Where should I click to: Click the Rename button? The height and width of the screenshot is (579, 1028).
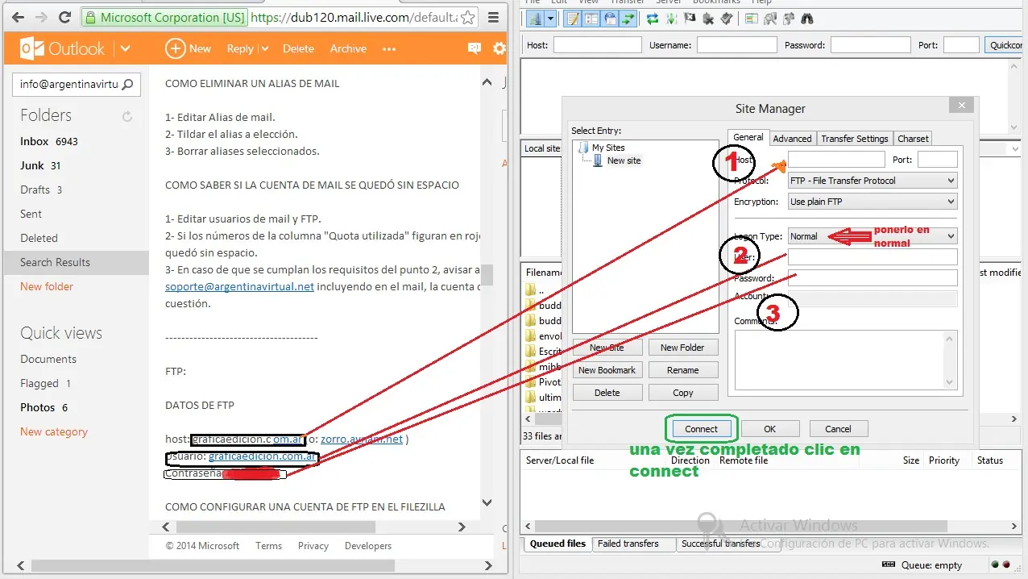coord(683,370)
